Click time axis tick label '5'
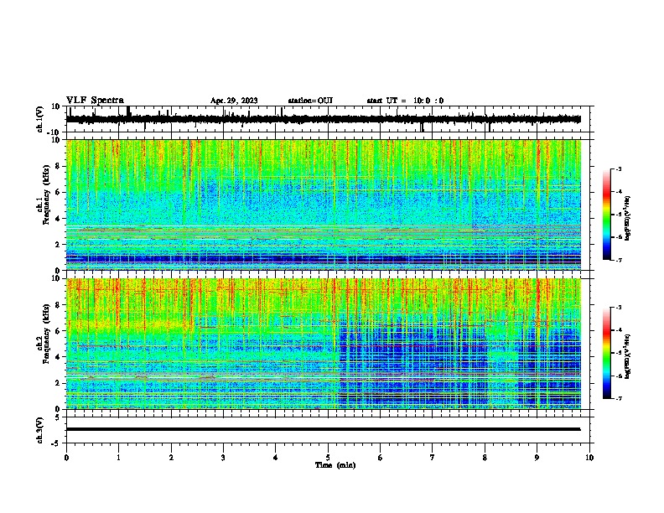Image resolution: width=664 pixels, height=513 pixels. 328,458
